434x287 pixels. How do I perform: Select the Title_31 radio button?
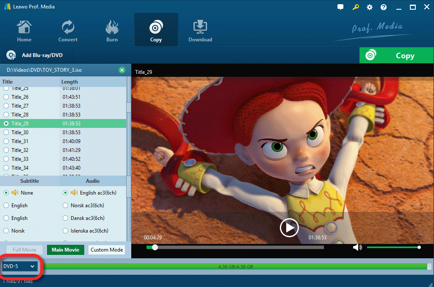[6, 141]
